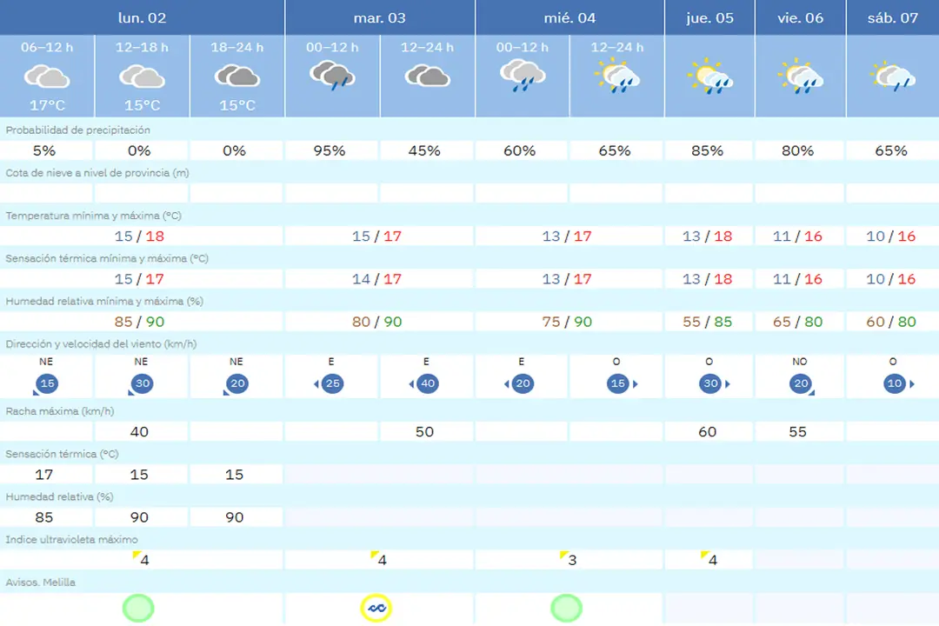The height and width of the screenshot is (626, 939).
Task: Click the overcast icon for mar. 03 12–24 h
Action: tap(427, 77)
